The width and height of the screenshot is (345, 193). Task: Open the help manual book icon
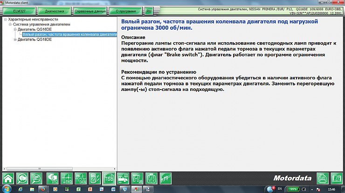[337, 178]
